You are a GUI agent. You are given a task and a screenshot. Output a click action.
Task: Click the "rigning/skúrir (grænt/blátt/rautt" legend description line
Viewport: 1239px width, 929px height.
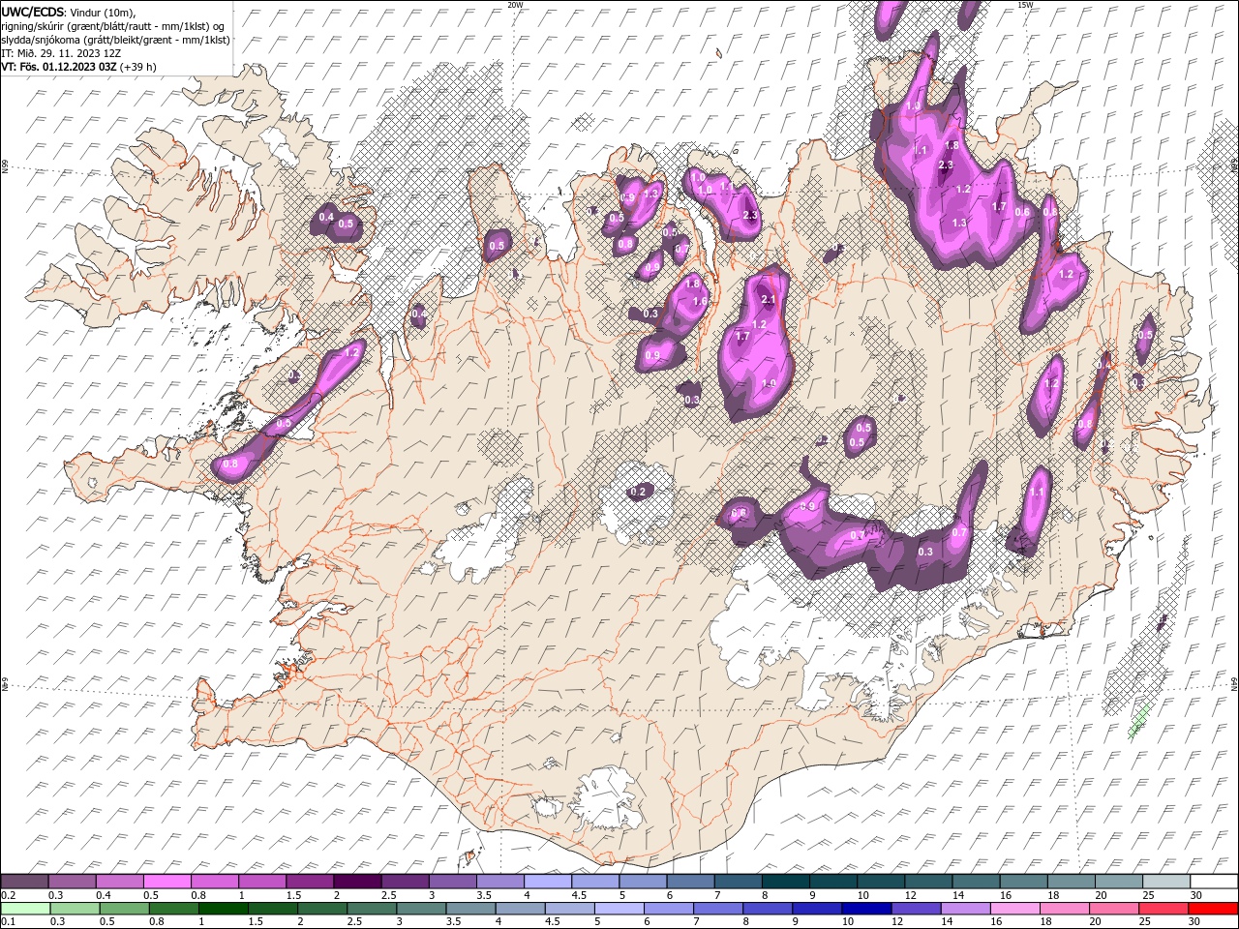point(114,25)
